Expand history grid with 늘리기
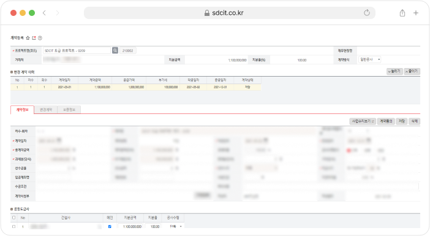Screen dimensions: 430x236 (x=394, y=71)
